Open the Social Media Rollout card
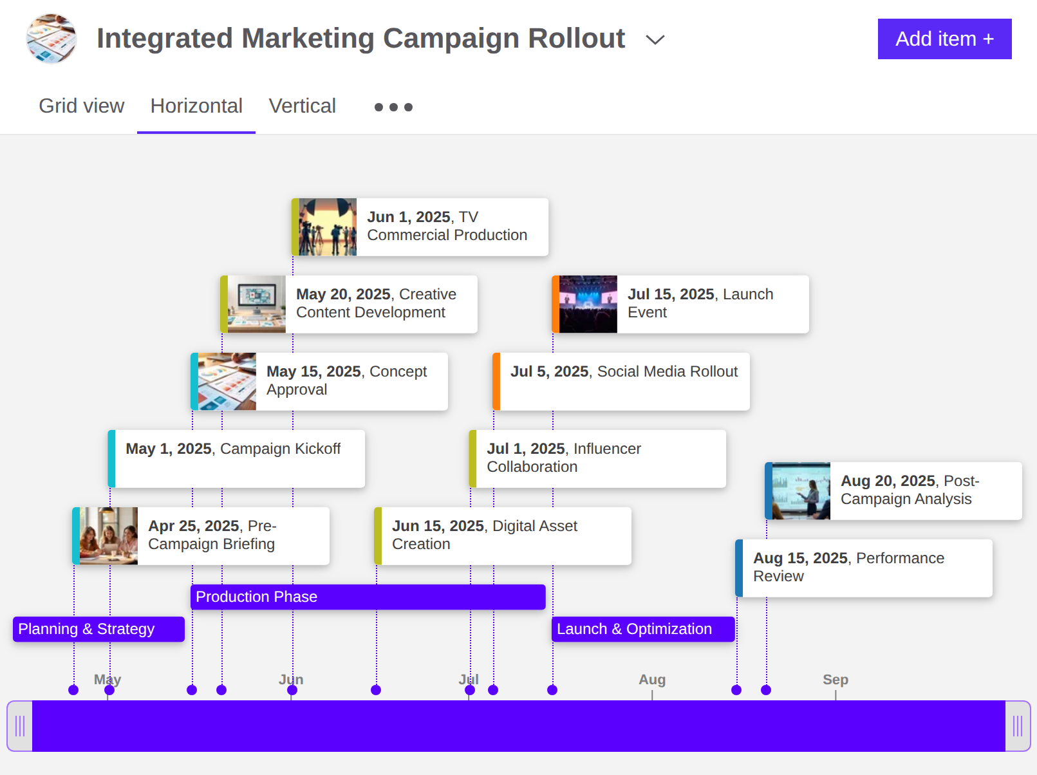 click(620, 381)
